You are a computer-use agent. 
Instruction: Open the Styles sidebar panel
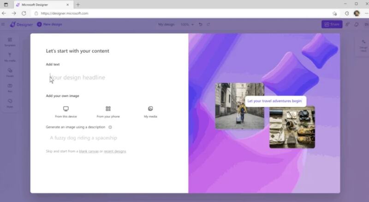pyautogui.click(x=10, y=104)
